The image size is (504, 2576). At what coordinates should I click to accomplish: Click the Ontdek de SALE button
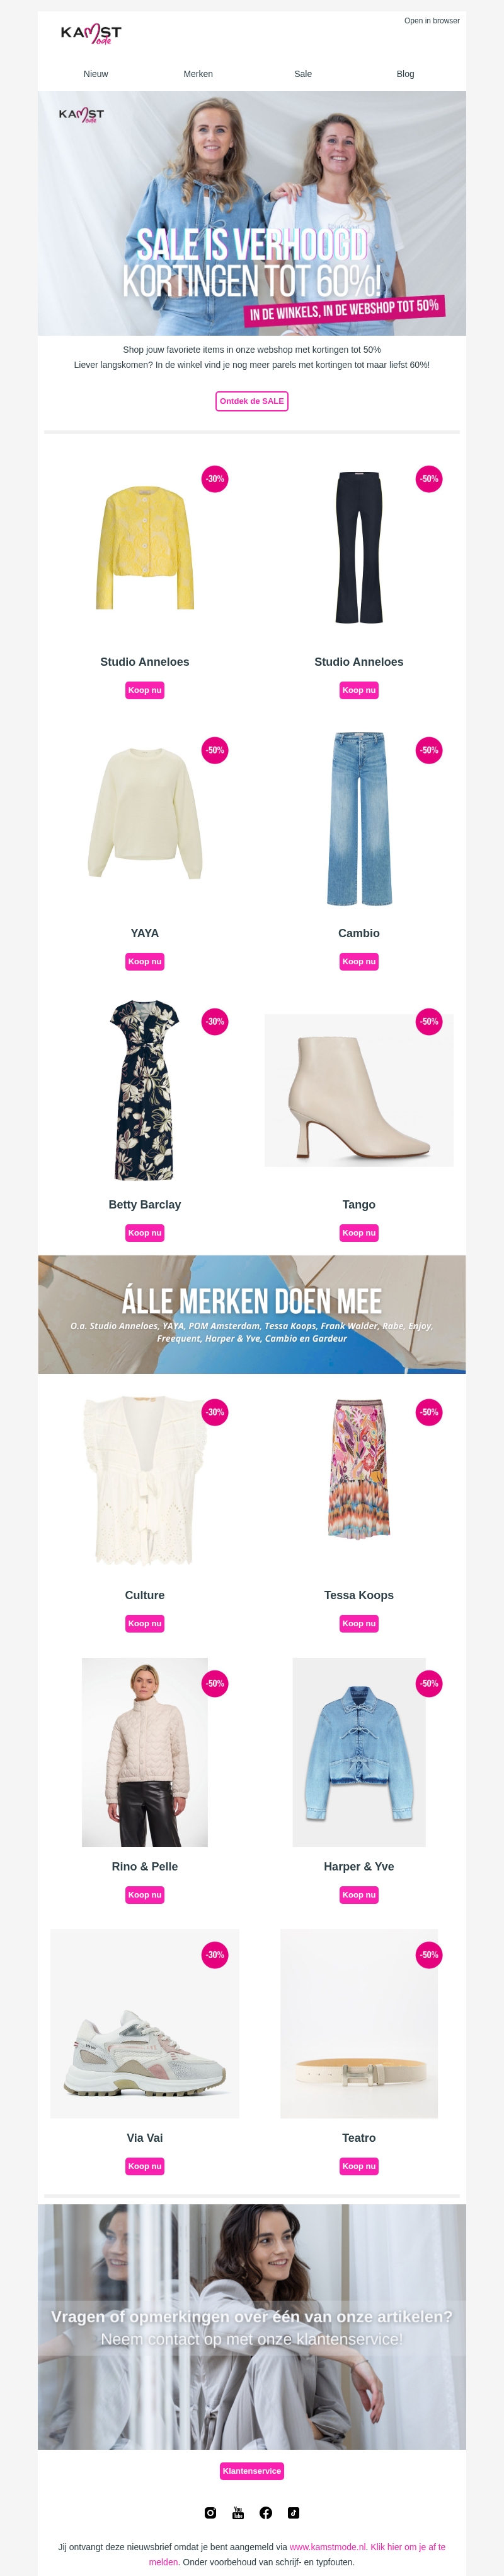tap(251, 401)
